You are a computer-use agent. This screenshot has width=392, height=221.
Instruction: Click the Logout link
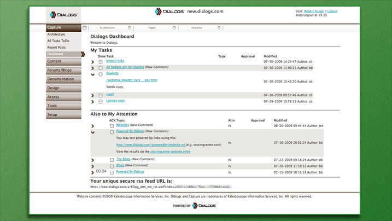[x=332, y=11]
